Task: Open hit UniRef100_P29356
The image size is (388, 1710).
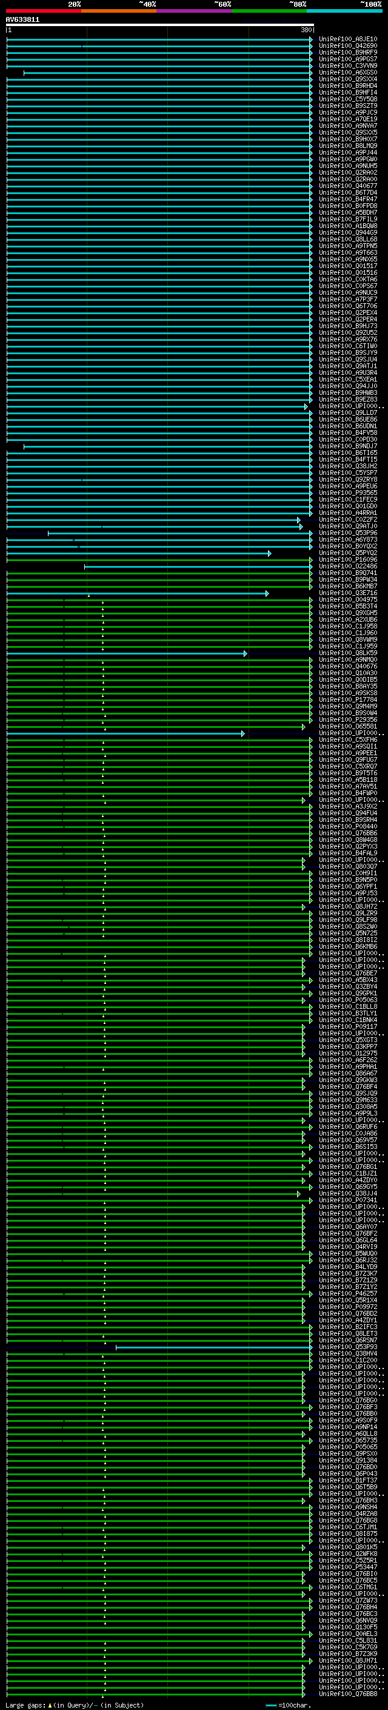Action: click(x=347, y=719)
